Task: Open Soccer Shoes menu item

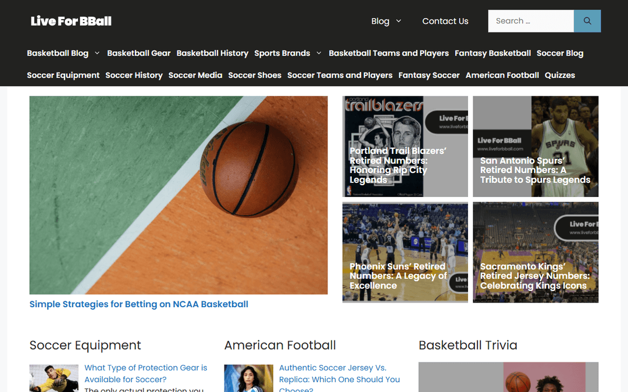Action: (x=255, y=75)
